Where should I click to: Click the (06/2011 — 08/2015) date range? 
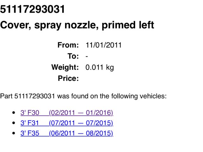81,133
